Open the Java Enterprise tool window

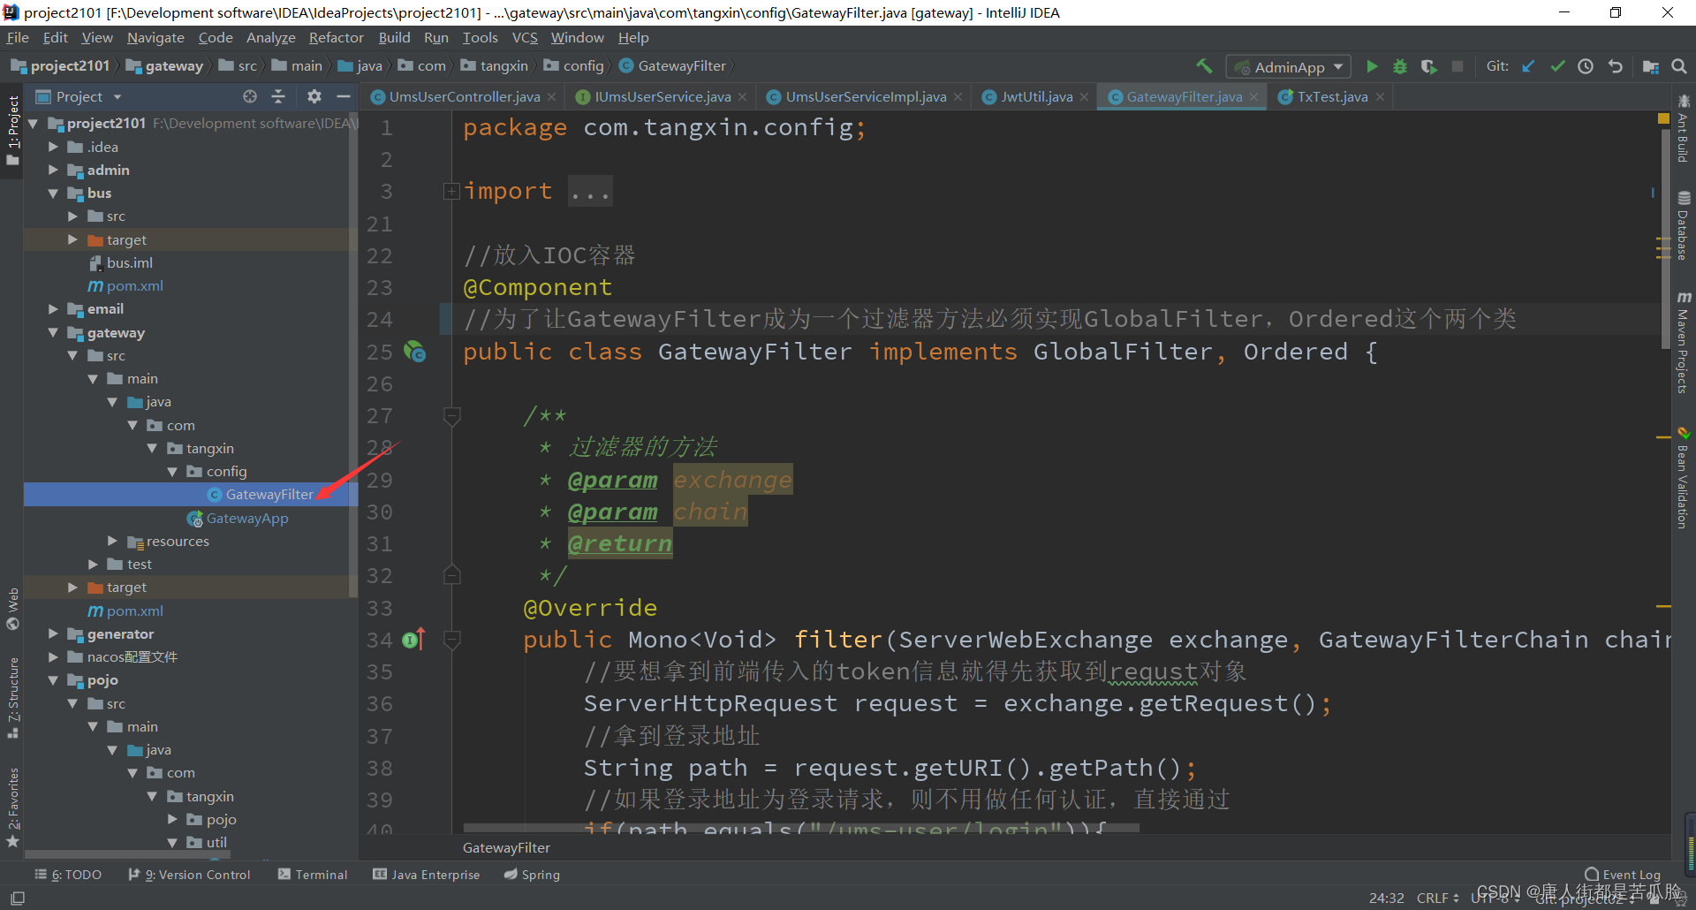(427, 875)
